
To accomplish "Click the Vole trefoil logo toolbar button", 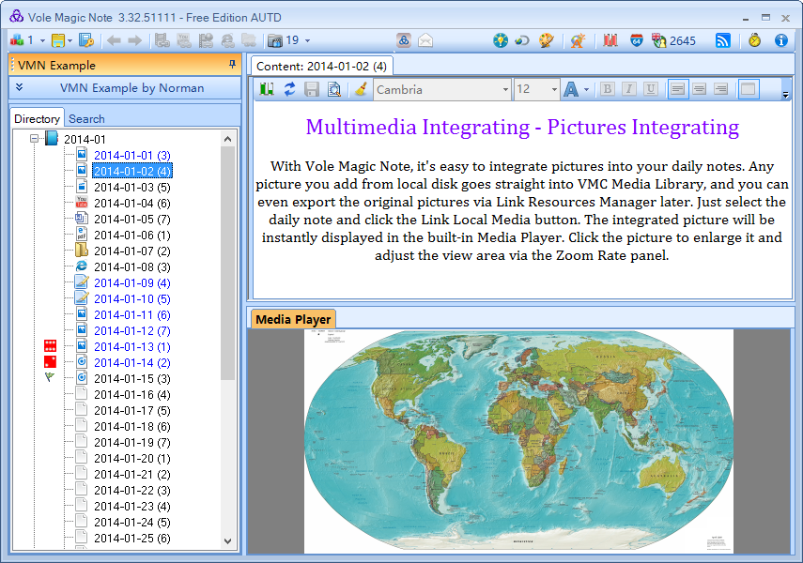I will coord(404,40).
